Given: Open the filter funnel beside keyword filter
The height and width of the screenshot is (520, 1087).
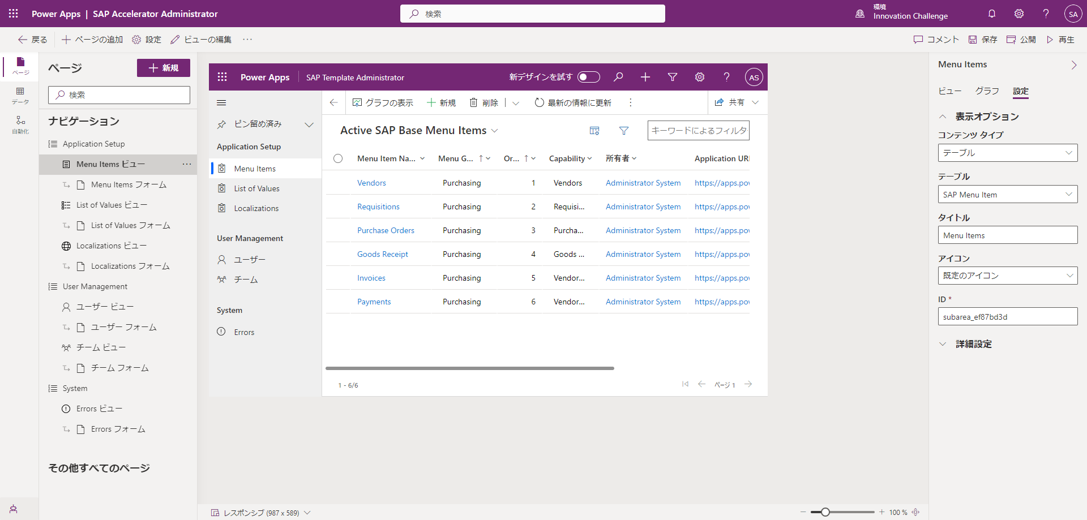Looking at the screenshot, I should (x=624, y=131).
